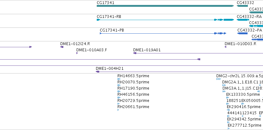
Task: Open the CG17341-RB transcript label
Action: click(x=109, y=17)
